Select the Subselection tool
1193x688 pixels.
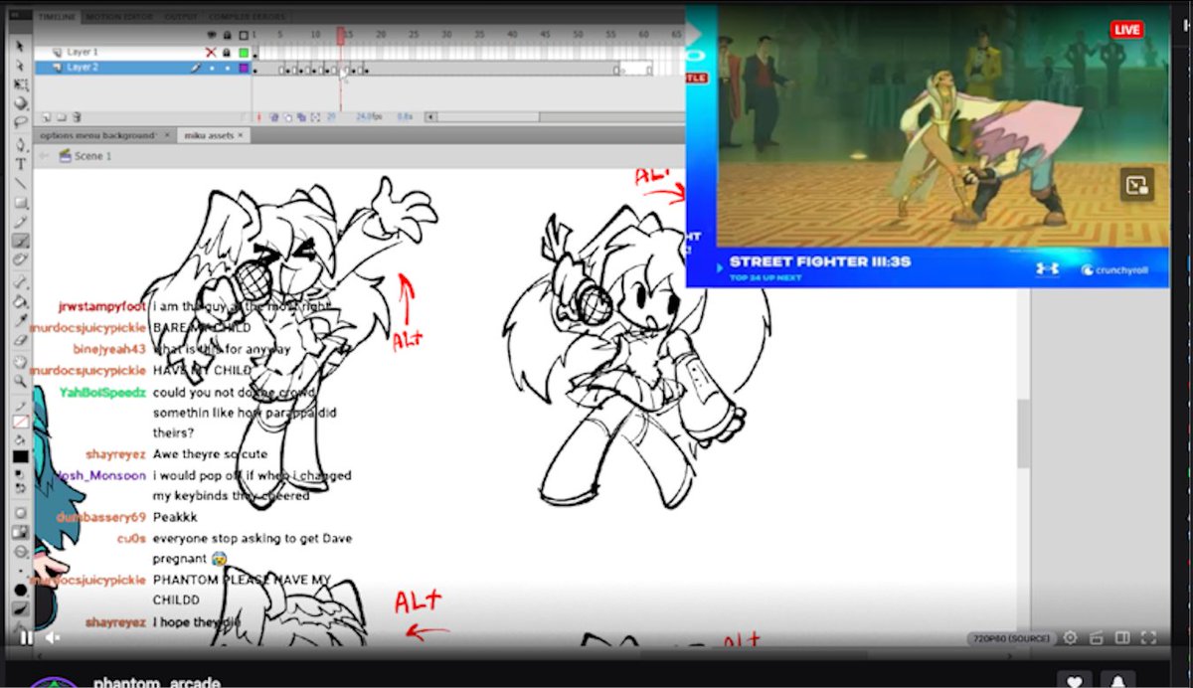point(20,66)
